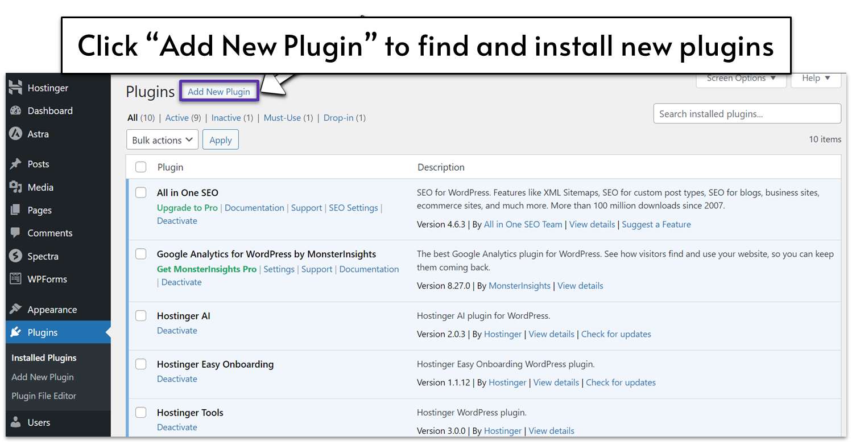
Task: Click the Posts pushpin icon
Action: [x=16, y=164]
